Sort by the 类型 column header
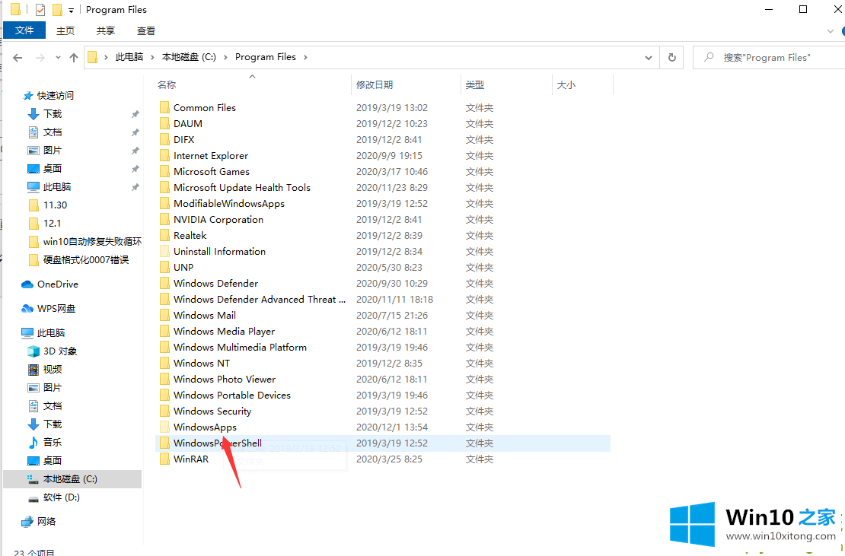Screen dimensions: 845x556 [475, 85]
